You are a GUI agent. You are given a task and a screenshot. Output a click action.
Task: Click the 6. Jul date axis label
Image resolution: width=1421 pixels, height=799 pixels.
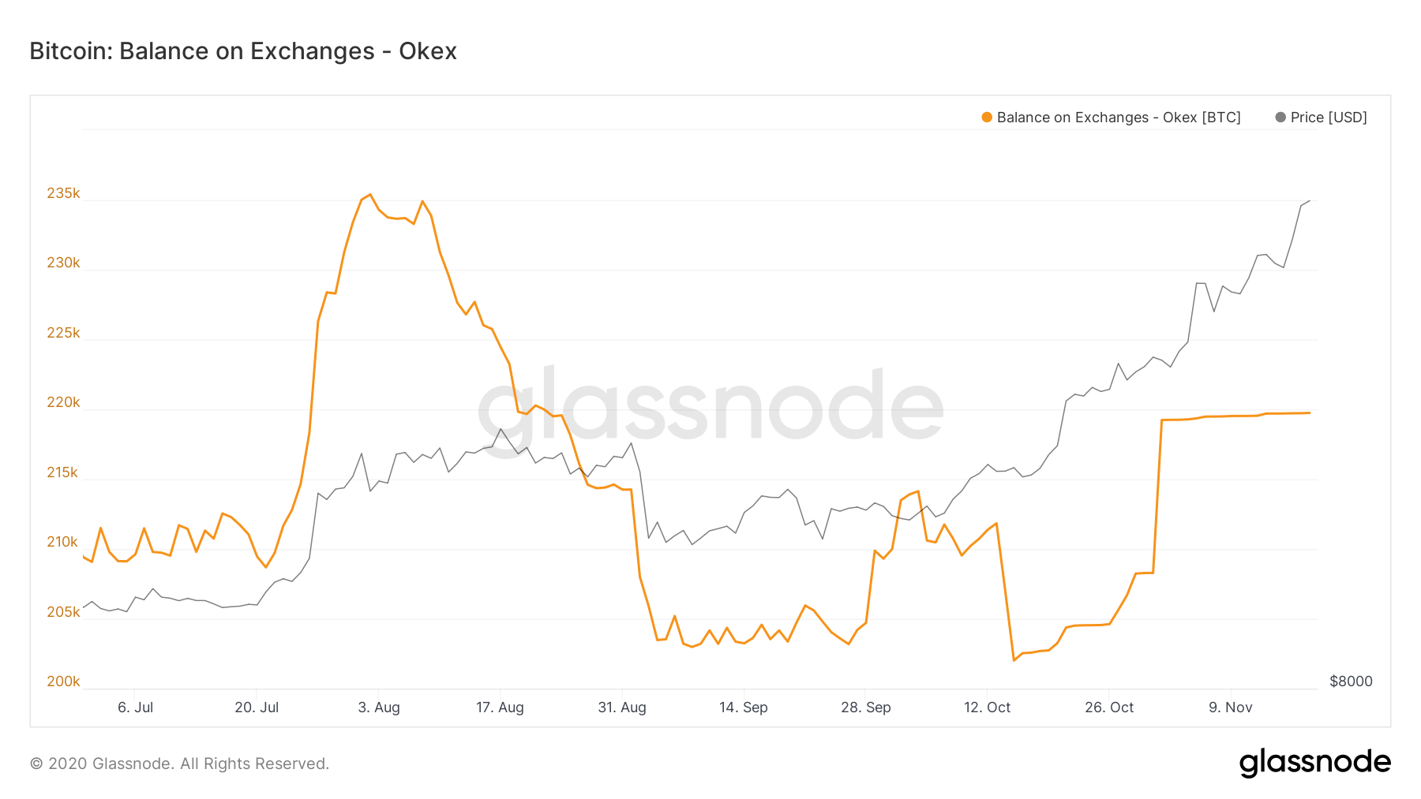click(x=136, y=708)
